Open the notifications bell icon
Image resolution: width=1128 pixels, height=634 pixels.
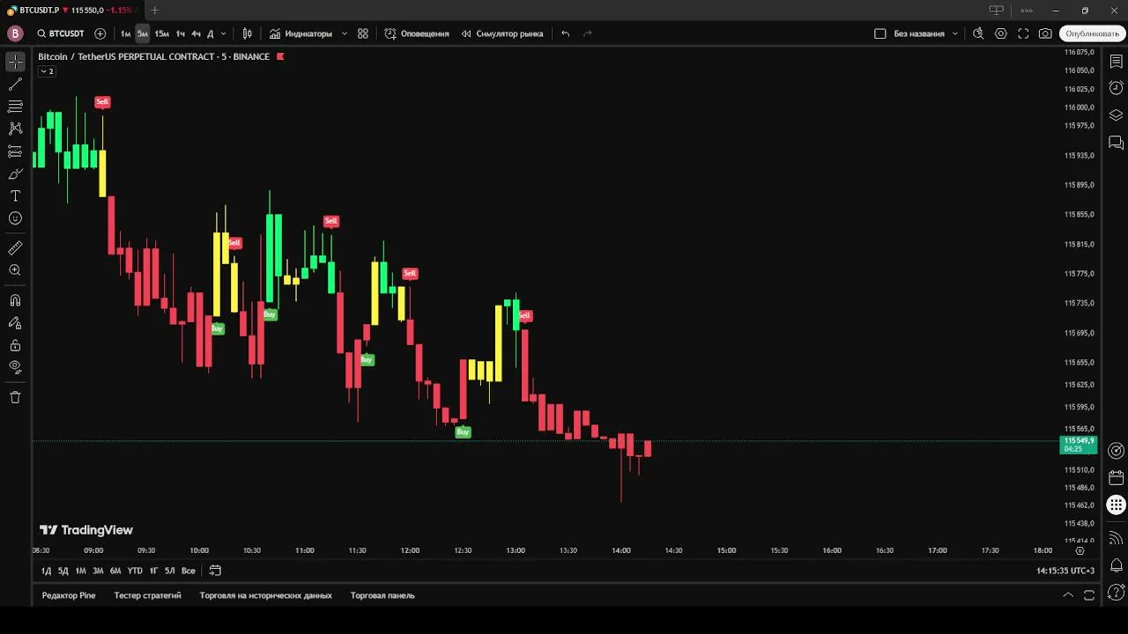[1116, 564]
